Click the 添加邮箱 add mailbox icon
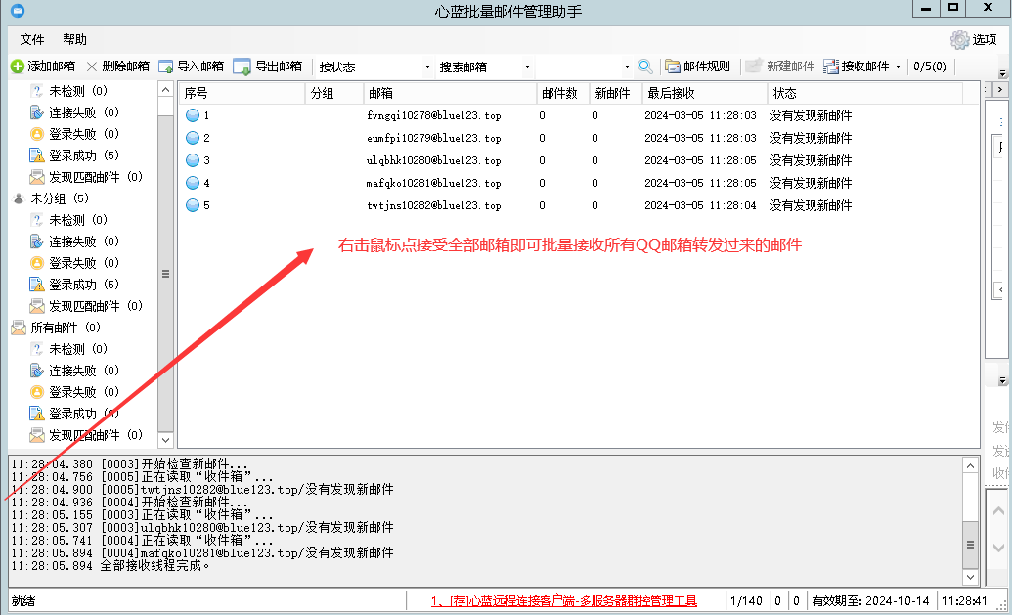 tap(18, 66)
